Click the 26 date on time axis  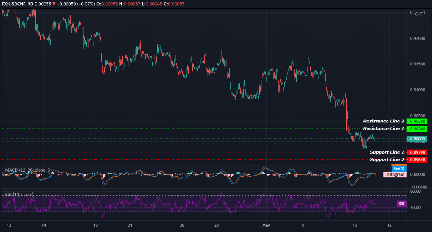182,225
